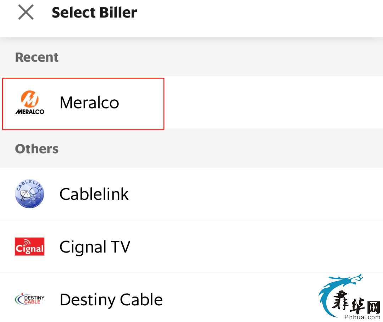Screen dimensions: 383x322
Task: Click the Recent section header
Action: tap(37, 57)
